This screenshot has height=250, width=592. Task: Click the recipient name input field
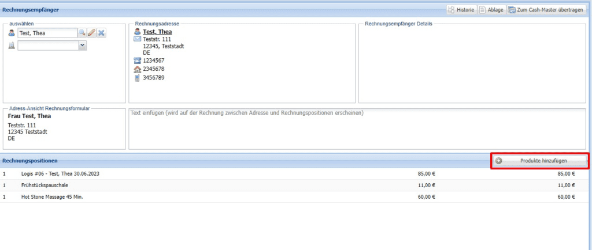coord(47,33)
